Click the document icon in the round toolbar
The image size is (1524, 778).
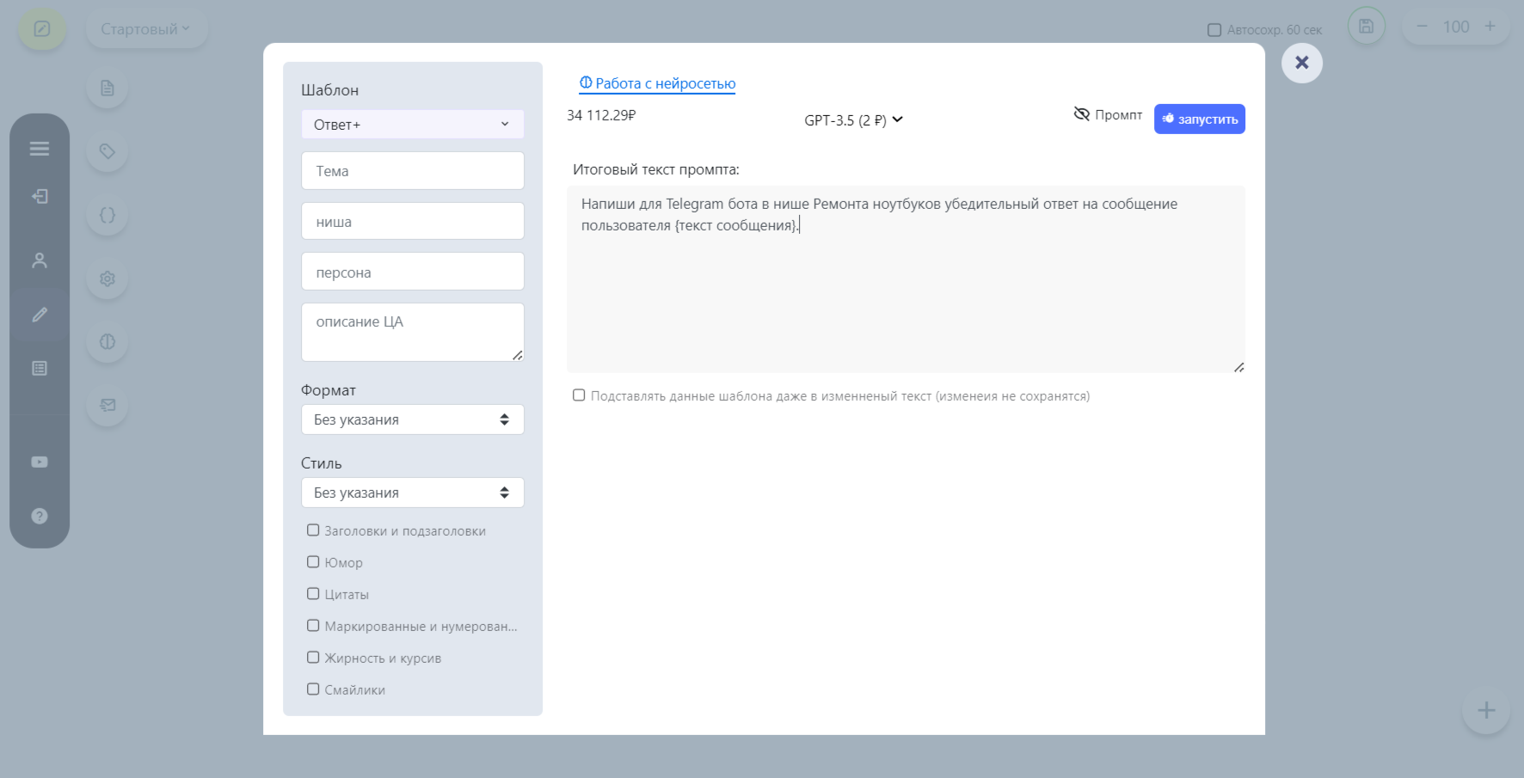click(108, 88)
